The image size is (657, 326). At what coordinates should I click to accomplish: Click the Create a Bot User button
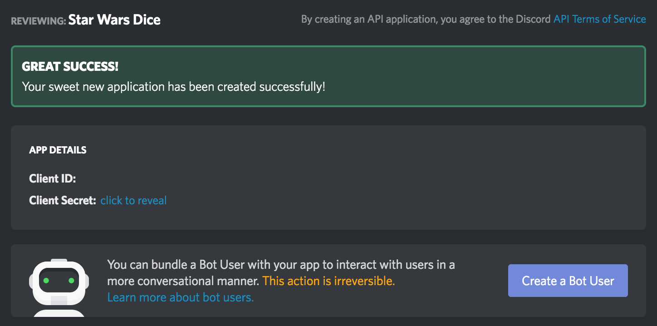pos(568,281)
